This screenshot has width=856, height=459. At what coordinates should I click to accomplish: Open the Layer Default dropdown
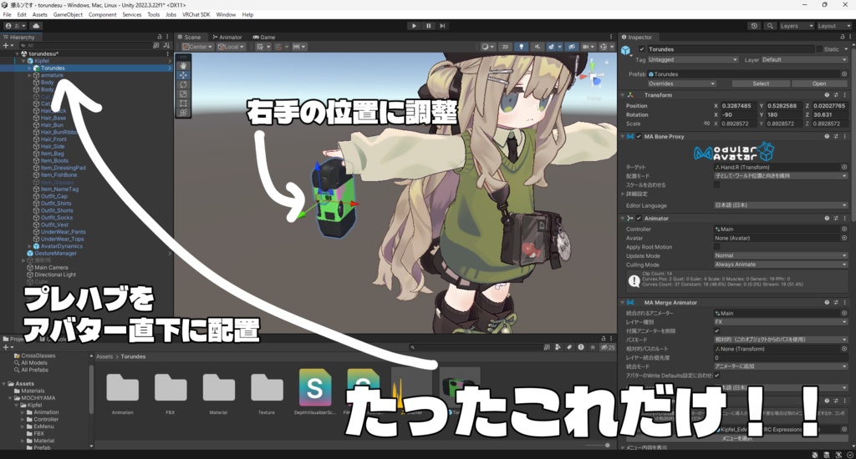[804, 60]
